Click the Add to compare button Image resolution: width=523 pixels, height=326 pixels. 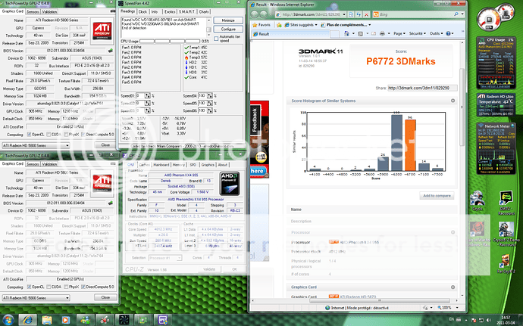pyautogui.click(x=437, y=195)
